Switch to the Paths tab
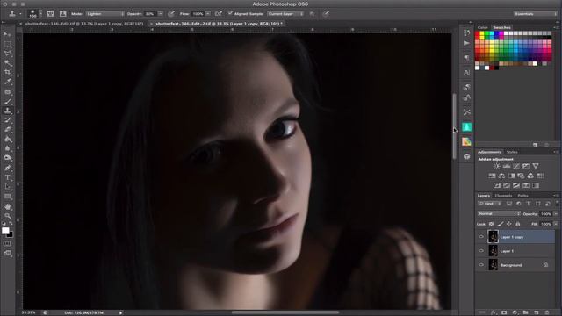The image size is (562, 316). click(x=522, y=196)
